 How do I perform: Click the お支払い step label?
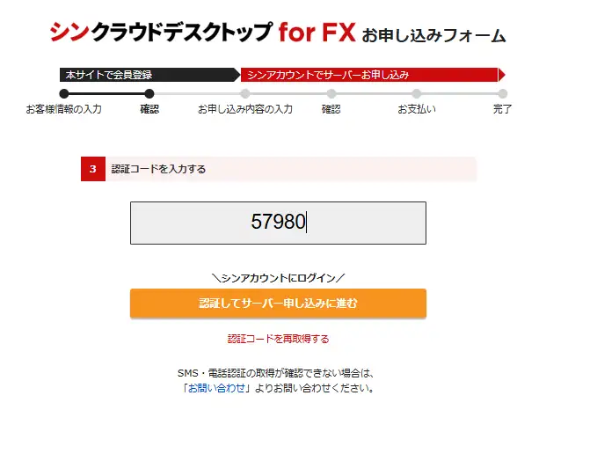(416, 110)
